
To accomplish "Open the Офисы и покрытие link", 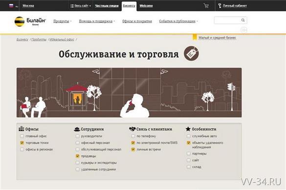I will (137, 21).
